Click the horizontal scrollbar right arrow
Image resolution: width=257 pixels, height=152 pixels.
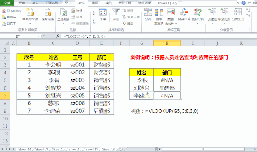pos(255,149)
